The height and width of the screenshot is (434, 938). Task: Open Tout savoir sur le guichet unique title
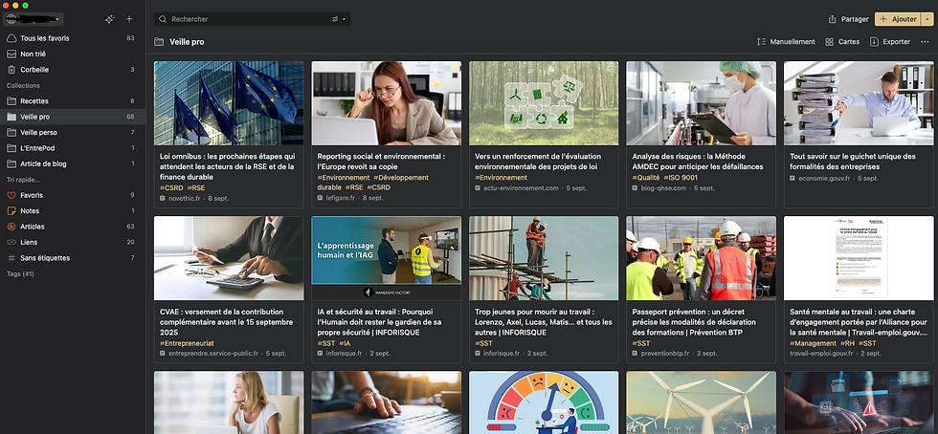(853, 162)
